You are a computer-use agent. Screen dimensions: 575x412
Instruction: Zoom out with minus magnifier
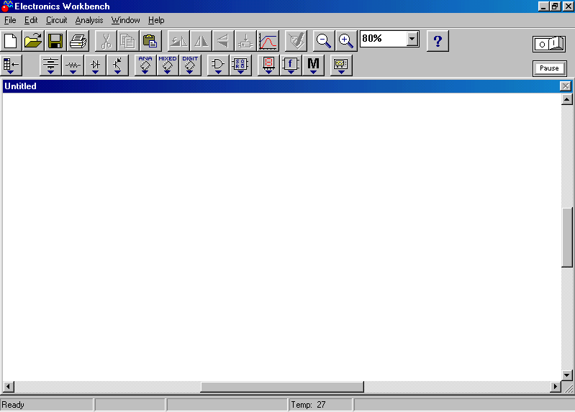[x=324, y=41]
